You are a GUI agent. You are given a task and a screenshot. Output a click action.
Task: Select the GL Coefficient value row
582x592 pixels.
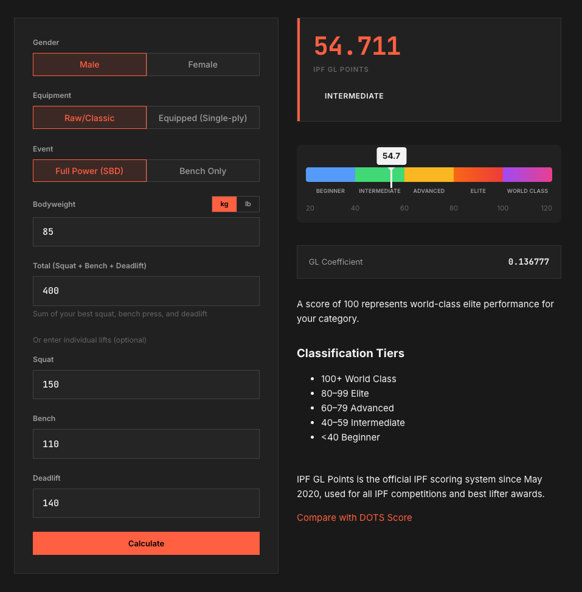point(429,262)
